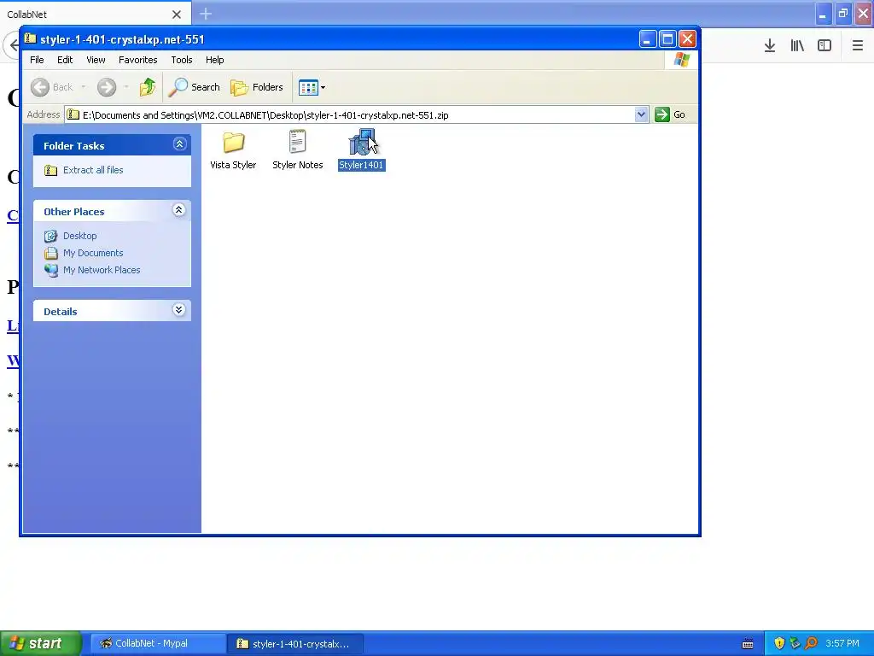
Task: Click the Up one level toolbar icon
Action: (x=148, y=87)
